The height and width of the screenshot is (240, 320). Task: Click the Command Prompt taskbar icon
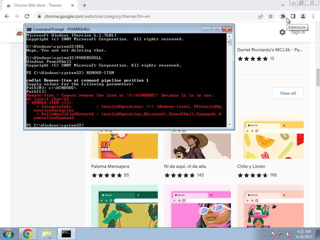pos(66,234)
